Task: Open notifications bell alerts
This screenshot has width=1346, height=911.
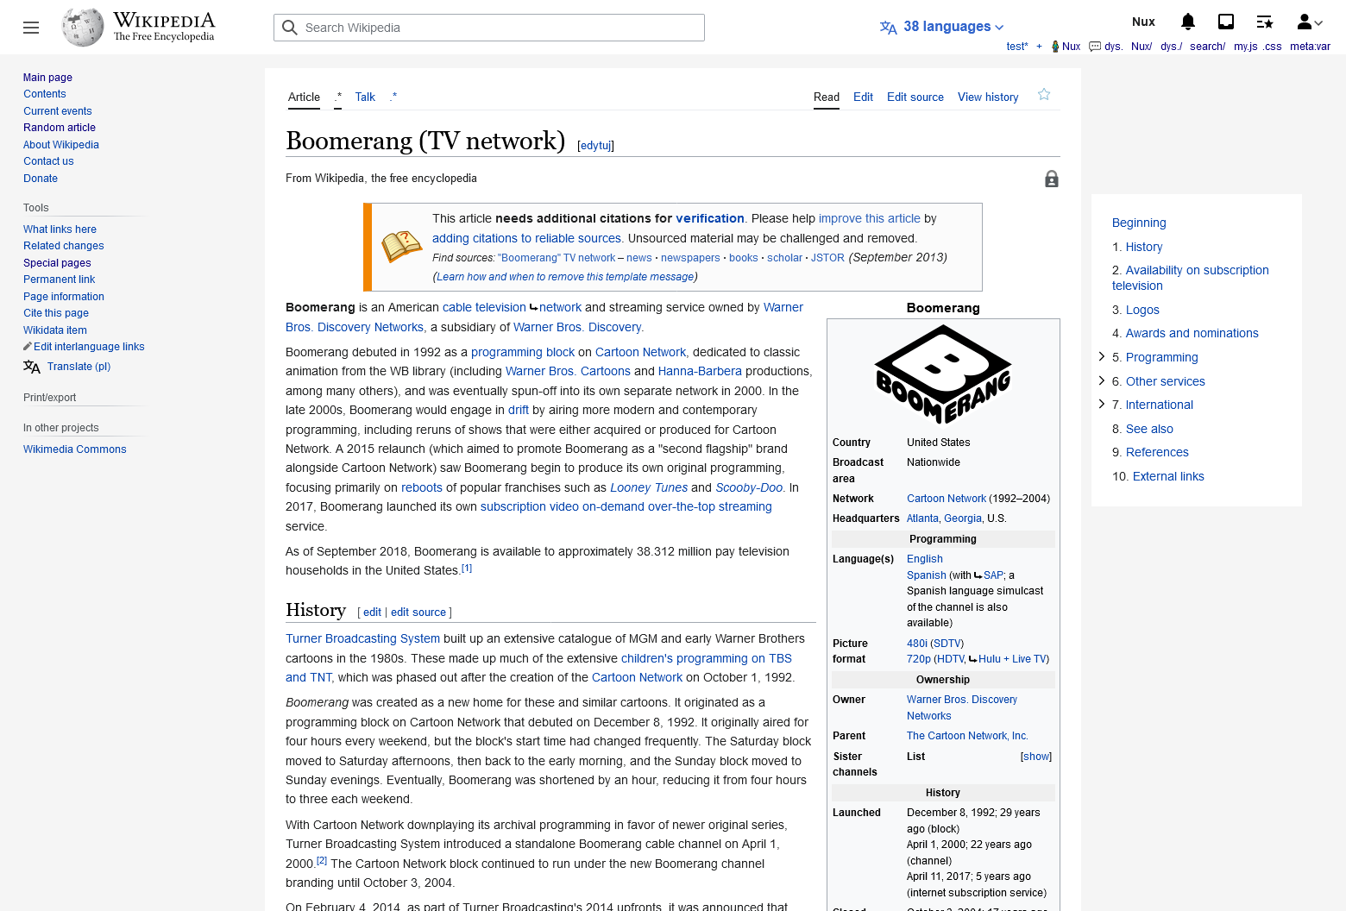Action: 1188,22
